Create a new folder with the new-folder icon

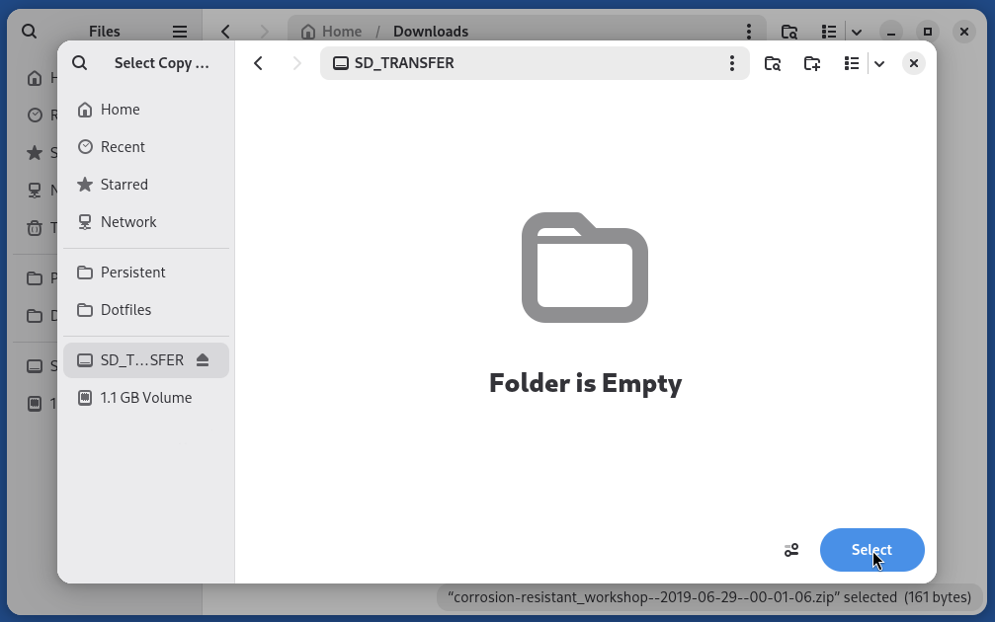click(811, 63)
